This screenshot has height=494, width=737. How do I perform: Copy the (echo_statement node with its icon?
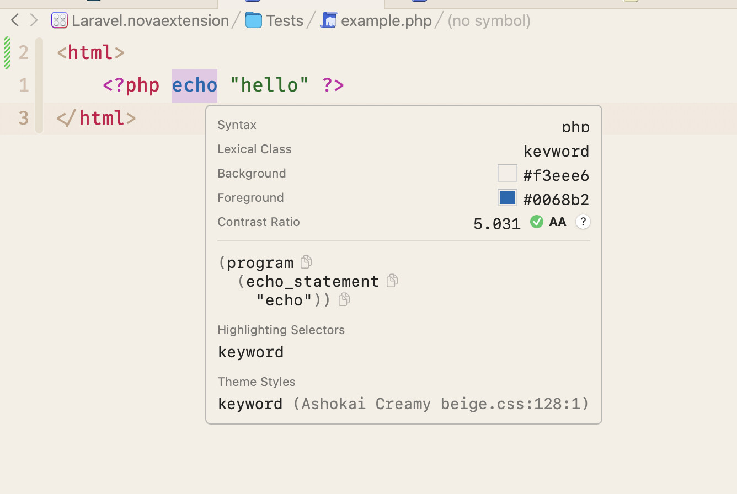[x=392, y=280]
